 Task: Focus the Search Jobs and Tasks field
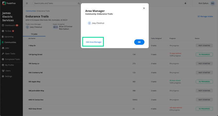[x=57, y=3]
